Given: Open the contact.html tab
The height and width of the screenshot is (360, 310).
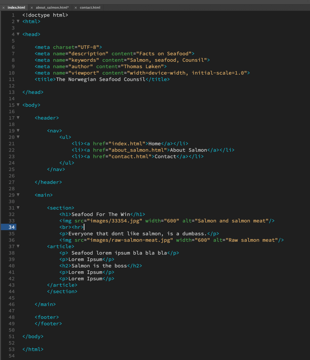Looking at the screenshot, I should [90, 7].
